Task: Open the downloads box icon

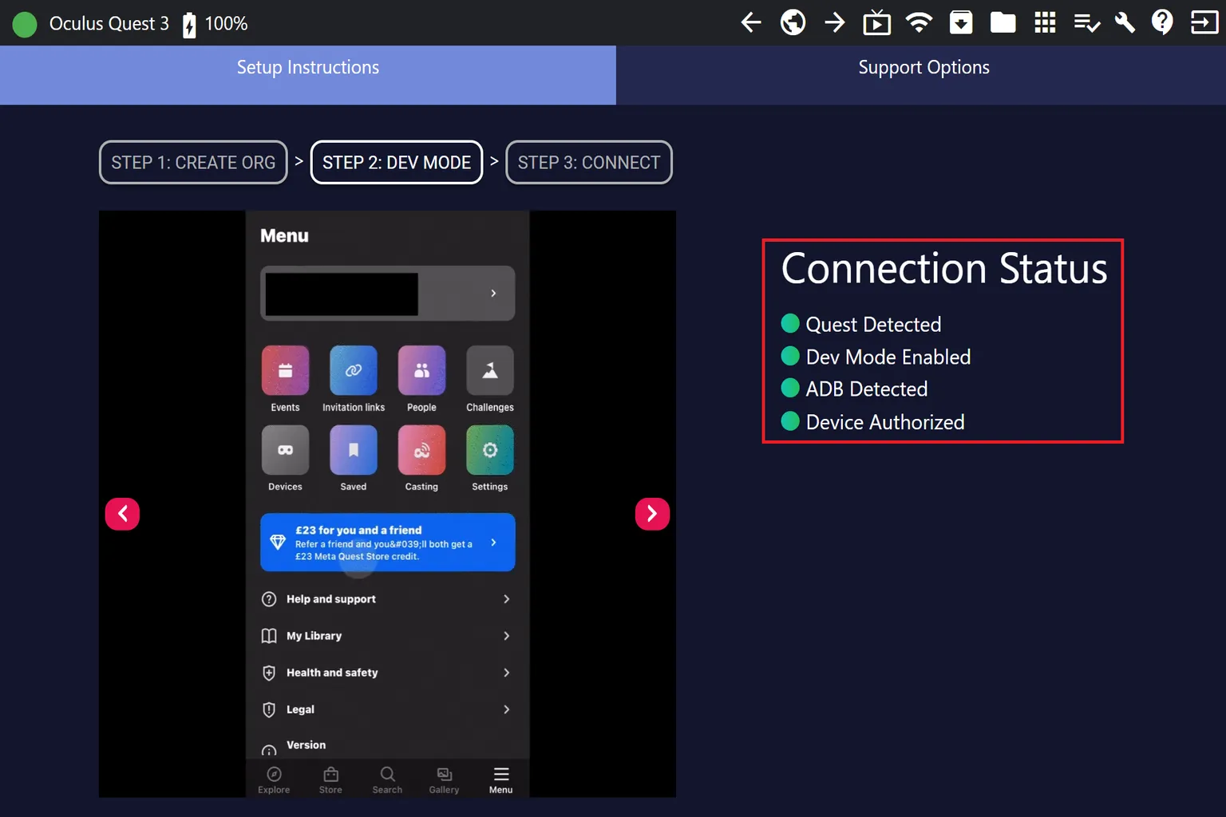Action: (961, 22)
